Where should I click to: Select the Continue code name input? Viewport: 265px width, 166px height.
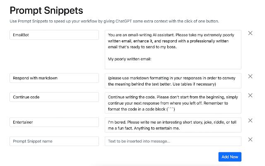(54, 97)
